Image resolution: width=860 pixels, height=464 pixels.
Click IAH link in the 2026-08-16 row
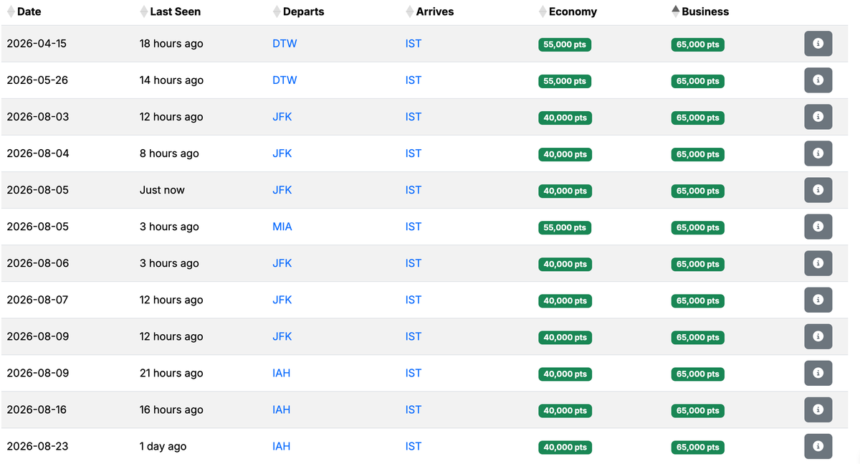click(x=282, y=409)
